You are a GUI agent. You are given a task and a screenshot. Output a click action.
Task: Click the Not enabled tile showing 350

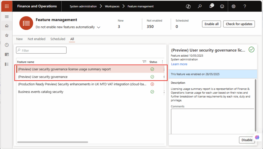tap(154, 24)
